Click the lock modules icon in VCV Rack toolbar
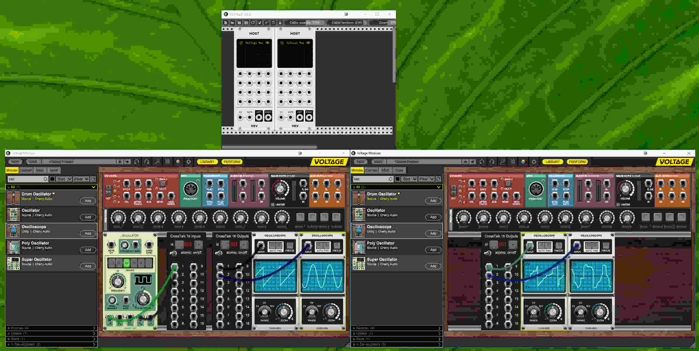 click(x=280, y=23)
